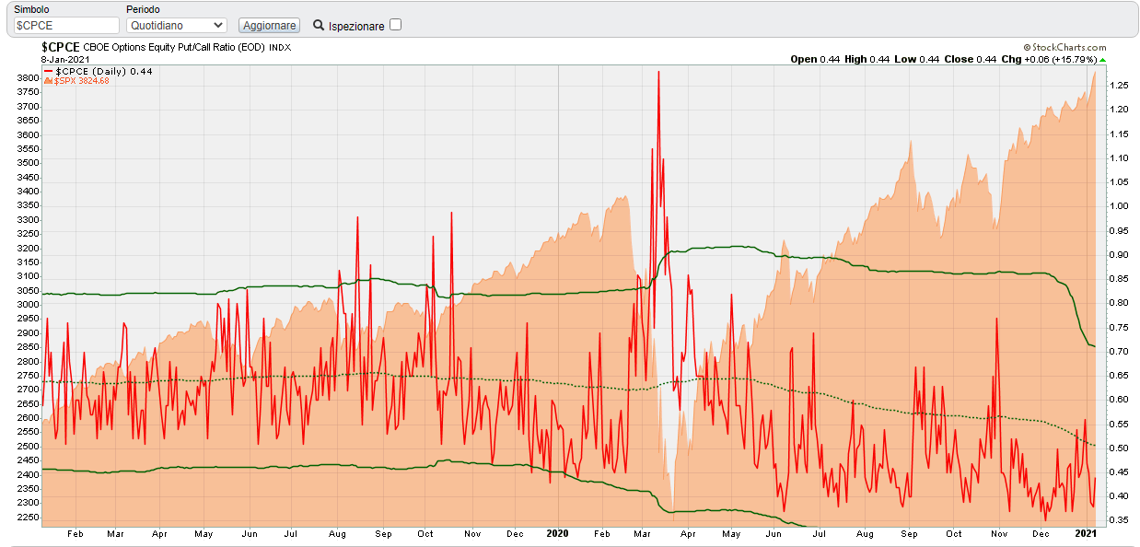Click the Periodo label above the dropdown

click(143, 9)
